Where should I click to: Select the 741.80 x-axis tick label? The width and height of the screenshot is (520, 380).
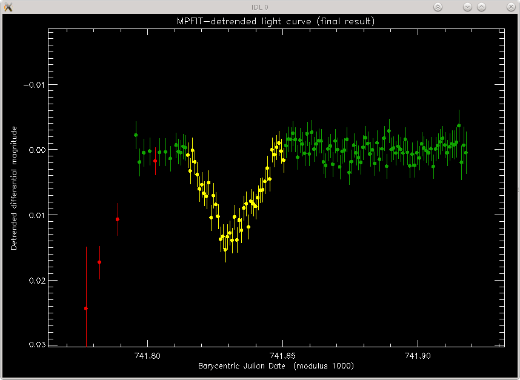click(147, 356)
